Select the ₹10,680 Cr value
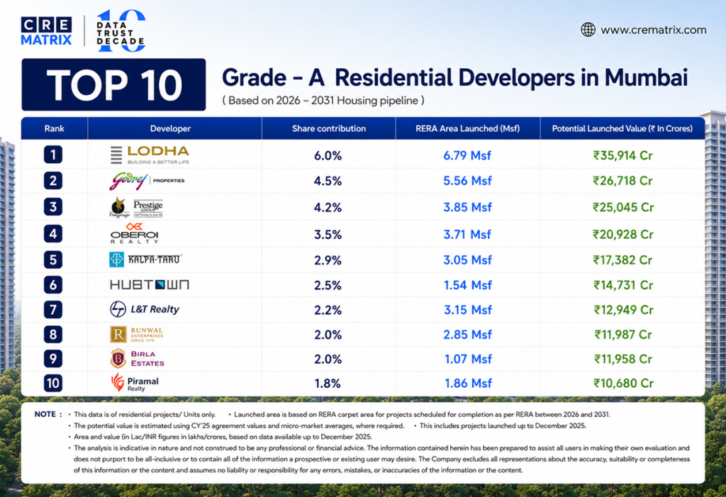 (x=623, y=384)
